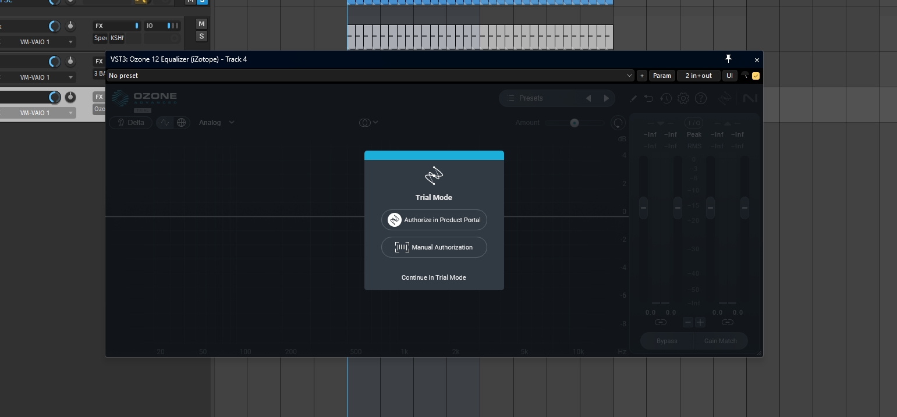Click the circular reset icon beside Amount
The height and width of the screenshot is (417, 897).
click(x=618, y=123)
